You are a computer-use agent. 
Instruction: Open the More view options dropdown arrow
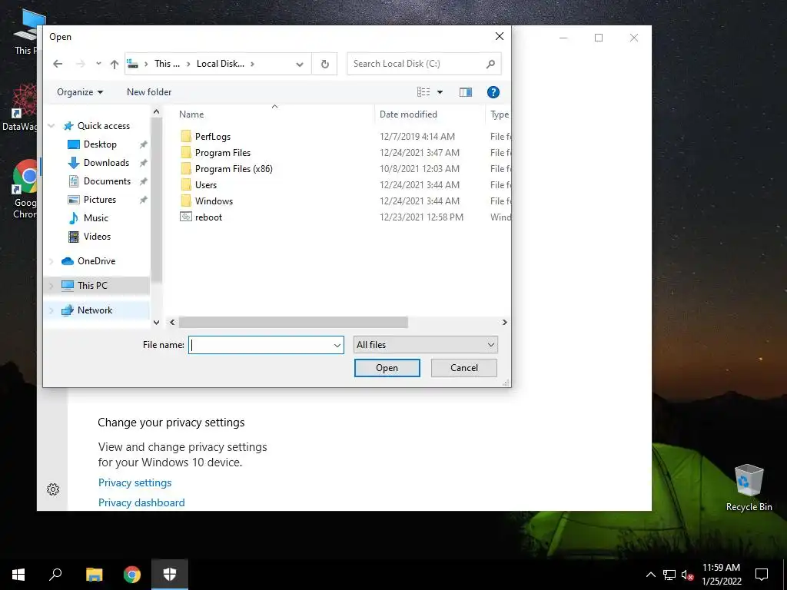click(440, 92)
